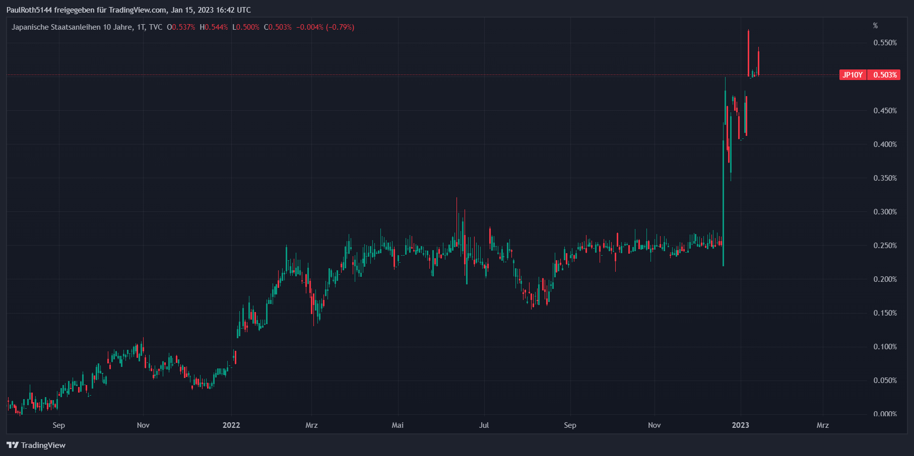Click the 2022 year label on time axis
The width and height of the screenshot is (914, 456).
231,425
